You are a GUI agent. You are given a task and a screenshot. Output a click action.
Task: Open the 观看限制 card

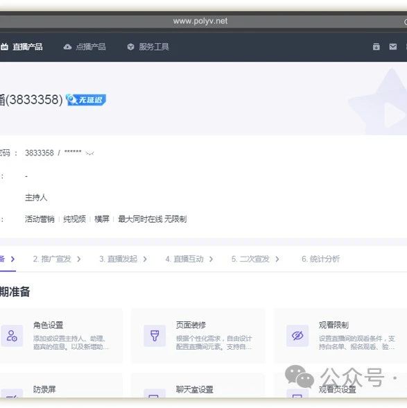pyautogui.click(x=340, y=335)
